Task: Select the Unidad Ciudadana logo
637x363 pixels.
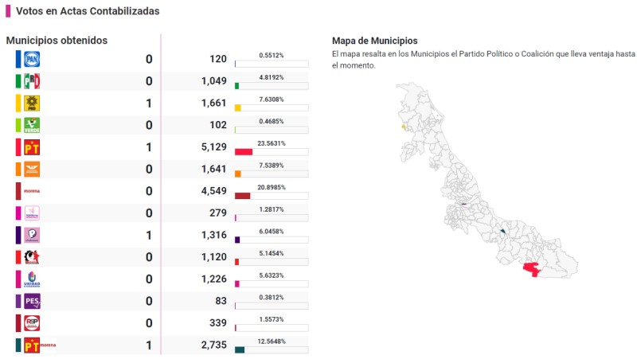Action: point(32,279)
